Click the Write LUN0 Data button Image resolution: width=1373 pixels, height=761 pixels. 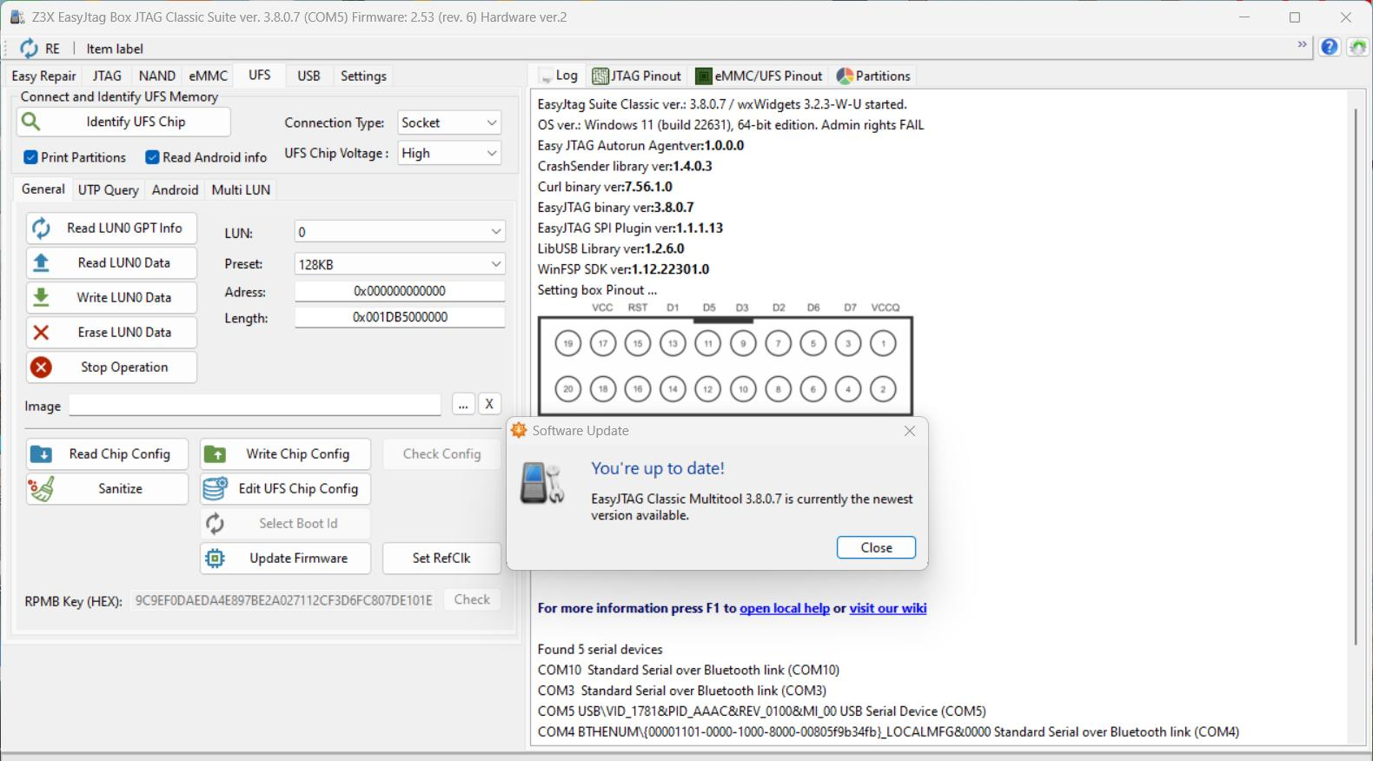111,297
